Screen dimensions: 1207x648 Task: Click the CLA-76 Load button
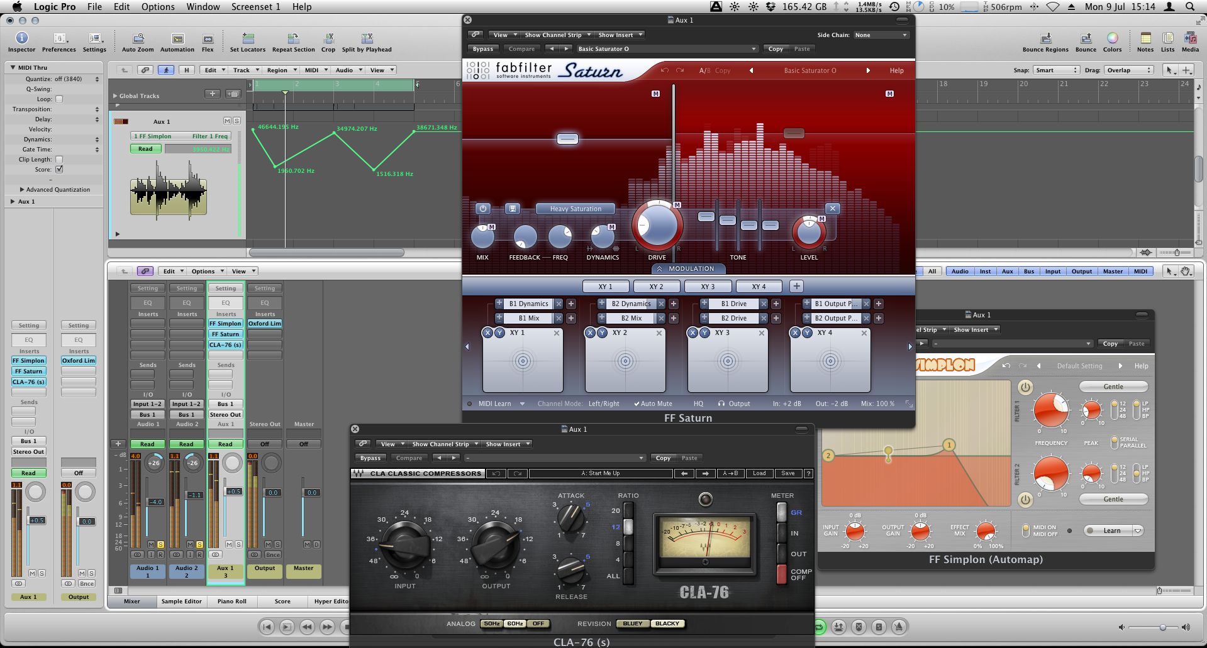(x=759, y=473)
